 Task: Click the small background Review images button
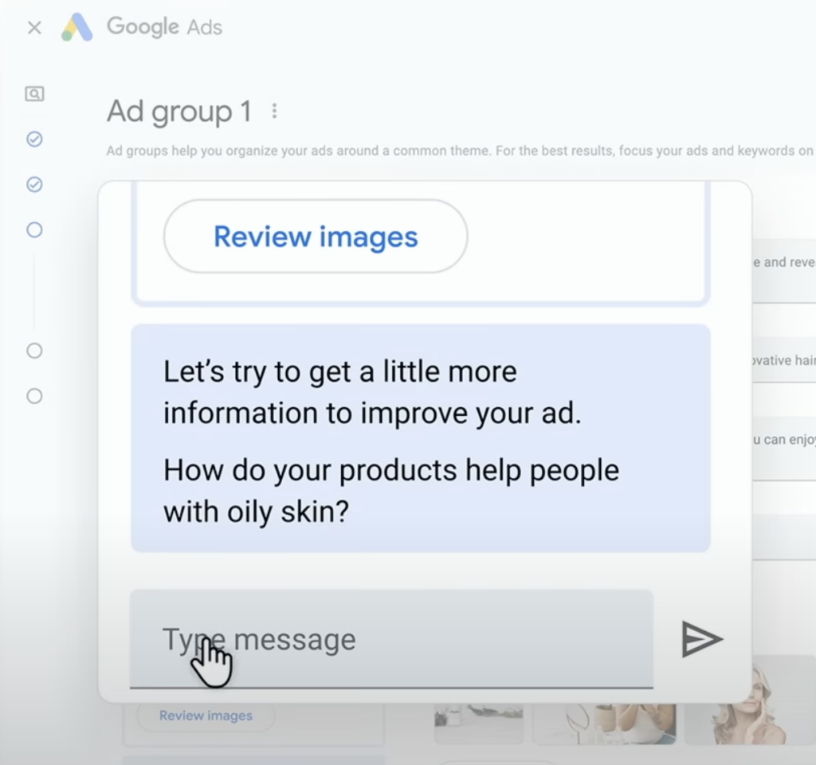[x=206, y=716]
